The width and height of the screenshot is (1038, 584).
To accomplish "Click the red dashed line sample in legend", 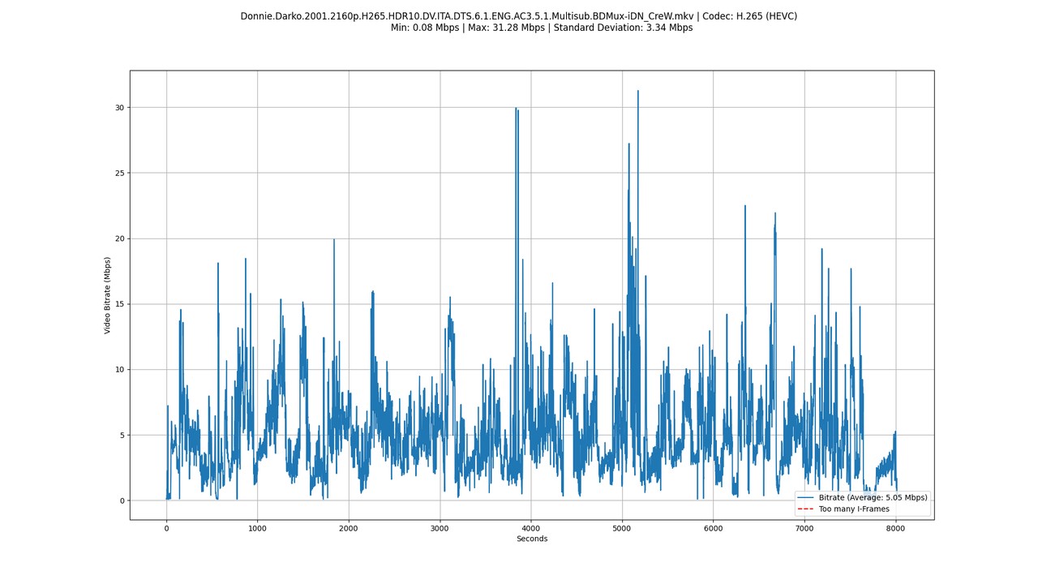I will pos(806,509).
